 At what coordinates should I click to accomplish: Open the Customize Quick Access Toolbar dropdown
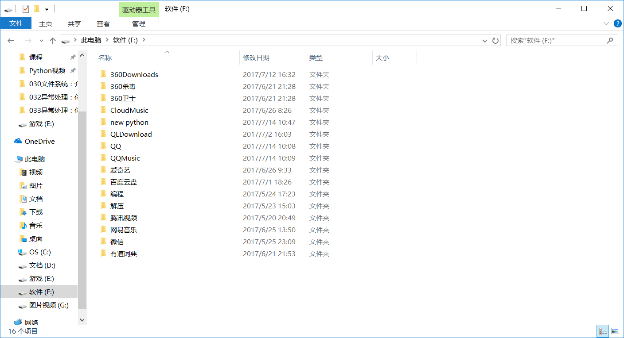[47, 9]
